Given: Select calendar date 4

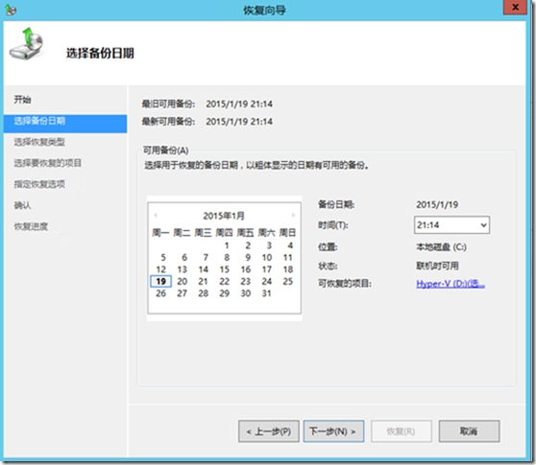Looking at the screenshot, I should 290,245.
